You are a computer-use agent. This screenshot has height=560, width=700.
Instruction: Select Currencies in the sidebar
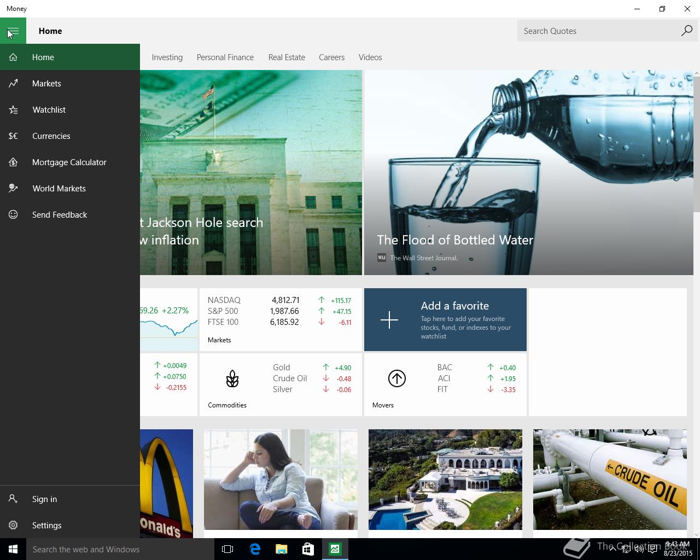(70, 136)
